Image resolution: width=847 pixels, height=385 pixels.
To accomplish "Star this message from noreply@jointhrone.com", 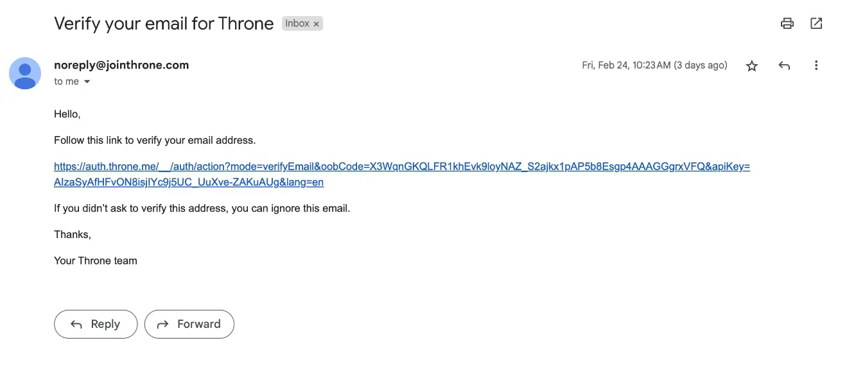I will tap(752, 65).
